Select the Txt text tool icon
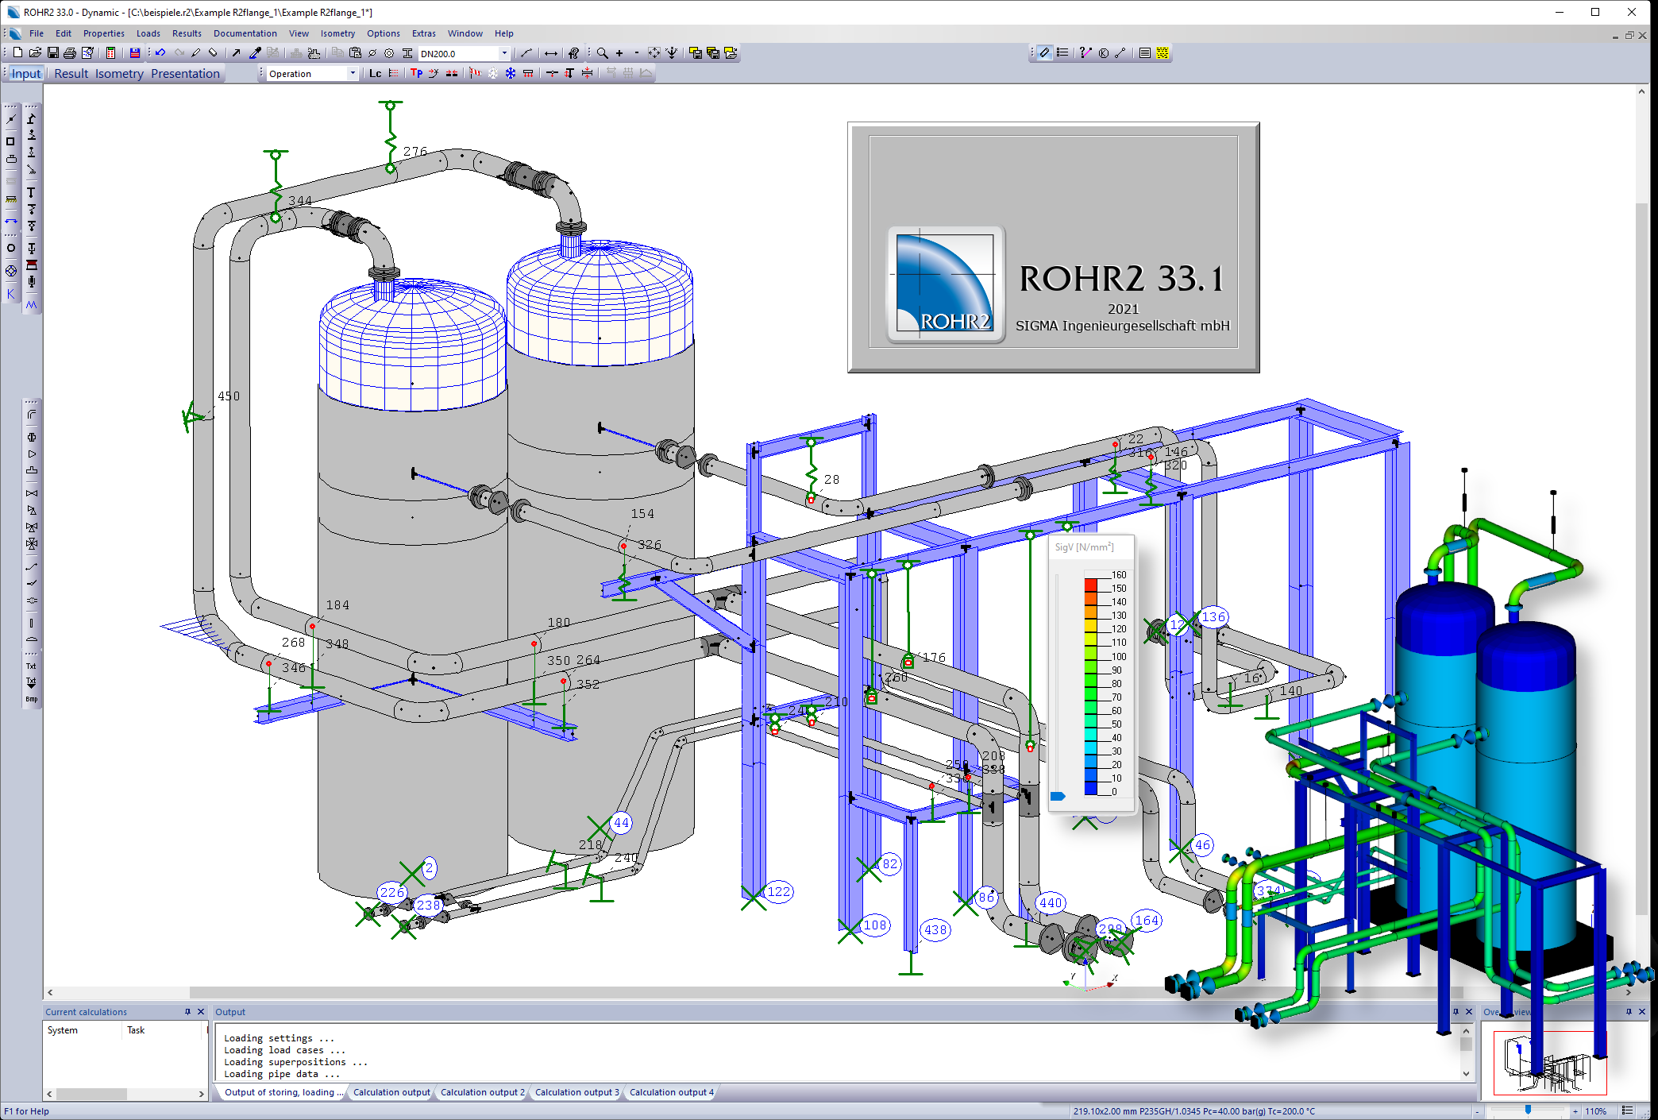This screenshot has height=1120, width=1658. click(x=32, y=666)
